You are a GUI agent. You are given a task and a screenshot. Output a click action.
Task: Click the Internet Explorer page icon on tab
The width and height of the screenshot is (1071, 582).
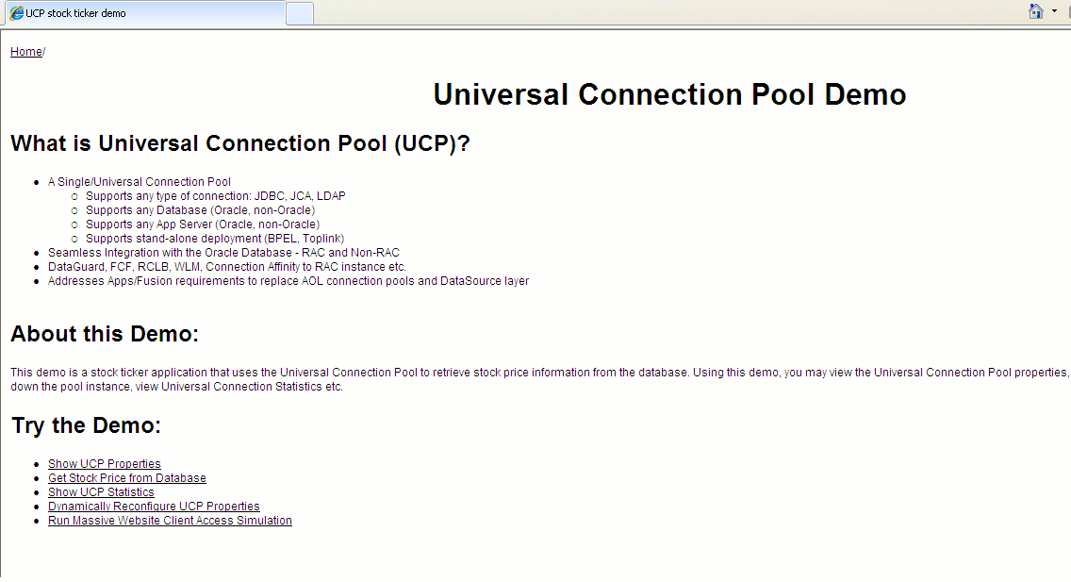(16, 13)
